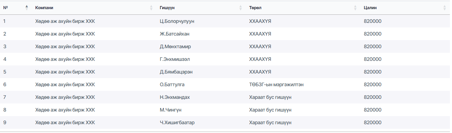Image resolution: width=452 pixels, height=133 pixels.
Task: Sort table by № column arrows
Action: click(27, 7)
